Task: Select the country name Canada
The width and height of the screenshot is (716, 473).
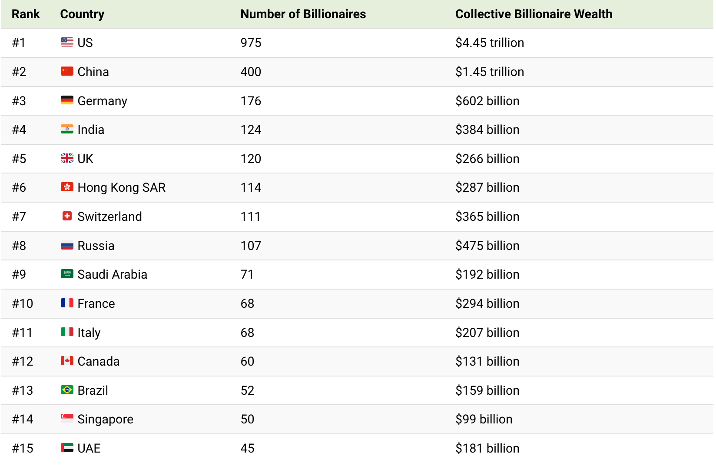Action: pyautogui.click(x=99, y=361)
